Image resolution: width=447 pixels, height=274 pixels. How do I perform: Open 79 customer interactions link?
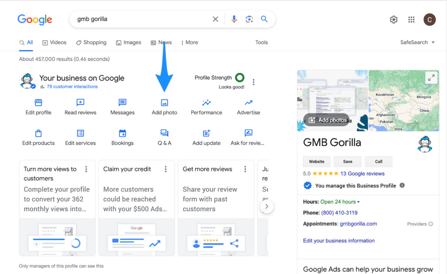(72, 86)
